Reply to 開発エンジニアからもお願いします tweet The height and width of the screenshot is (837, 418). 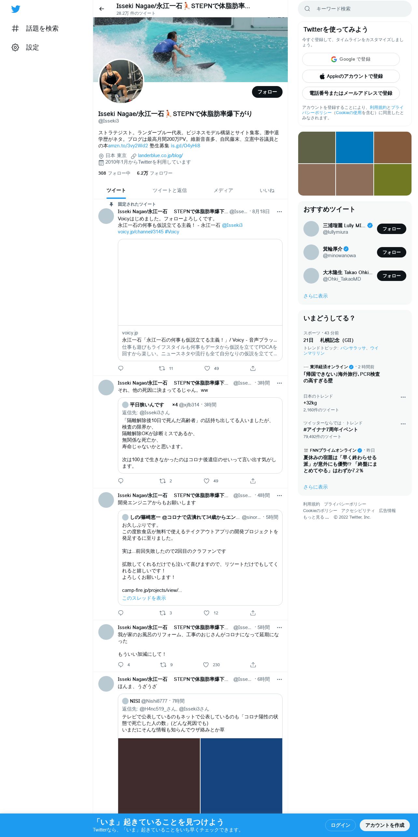point(121,613)
